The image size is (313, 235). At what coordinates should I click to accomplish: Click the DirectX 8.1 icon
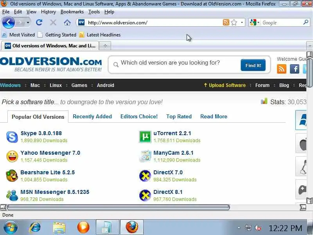tap(145, 195)
